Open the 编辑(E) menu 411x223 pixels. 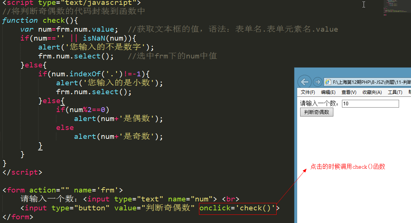tap(328, 92)
